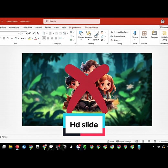The height and width of the screenshot is (168, 168).
Task: Open Shape Fill dropdown arrow
Action: pyautogui.click(x=106, y=32)
